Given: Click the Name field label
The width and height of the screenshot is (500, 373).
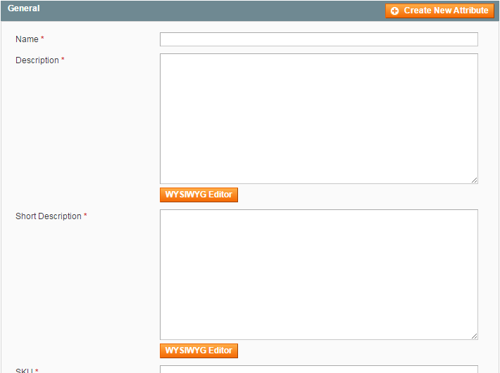Looking at the screenshot, I should pyautogui.click(x=27, y=39).
